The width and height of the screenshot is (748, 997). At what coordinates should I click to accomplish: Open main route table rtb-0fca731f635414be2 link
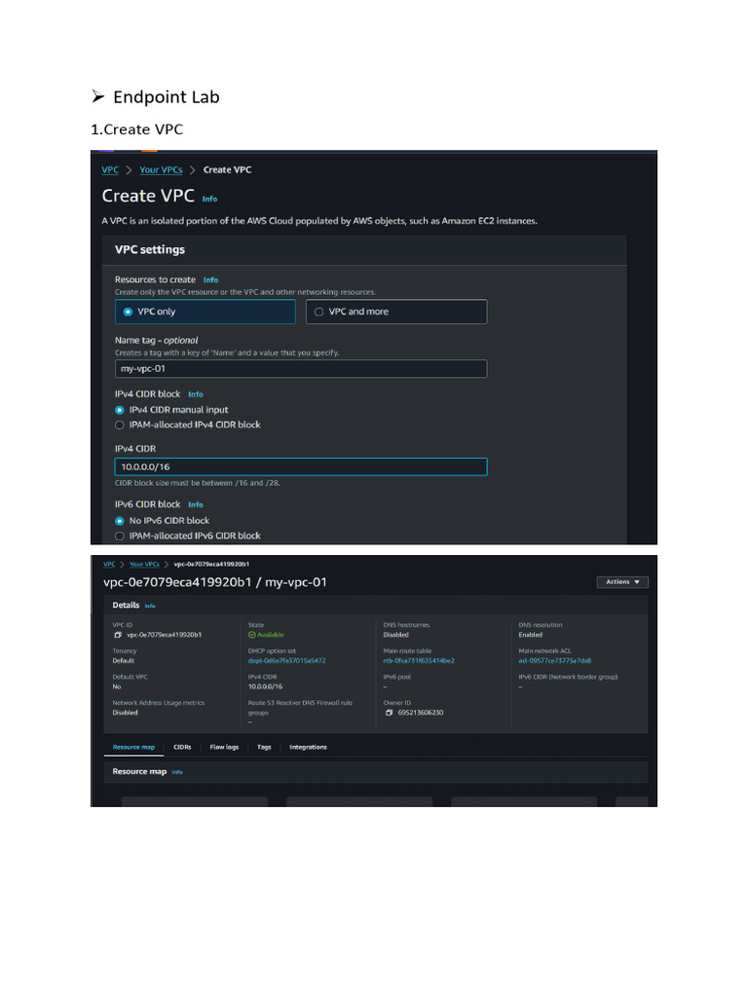pos(419,661)
